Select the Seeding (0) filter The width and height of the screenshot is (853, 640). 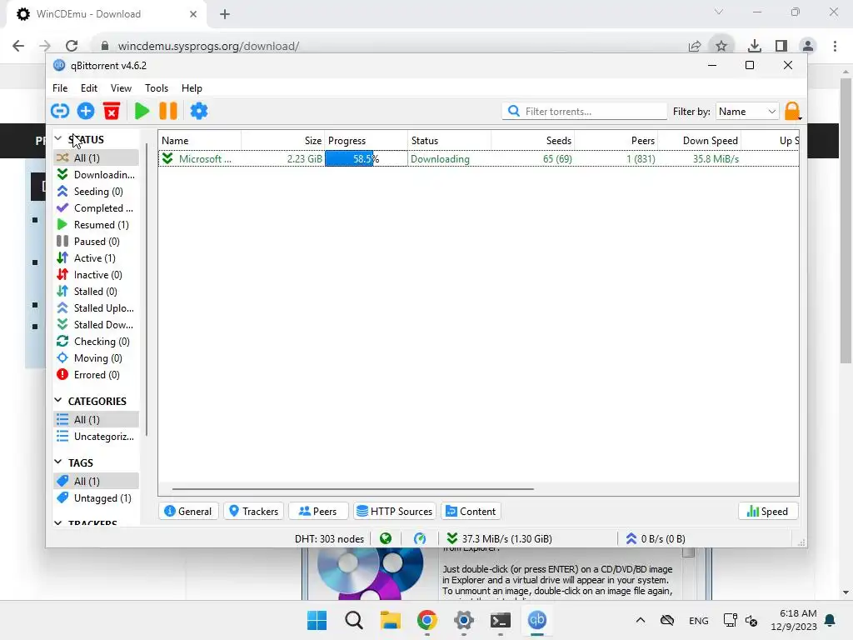[x=97, y=192]
